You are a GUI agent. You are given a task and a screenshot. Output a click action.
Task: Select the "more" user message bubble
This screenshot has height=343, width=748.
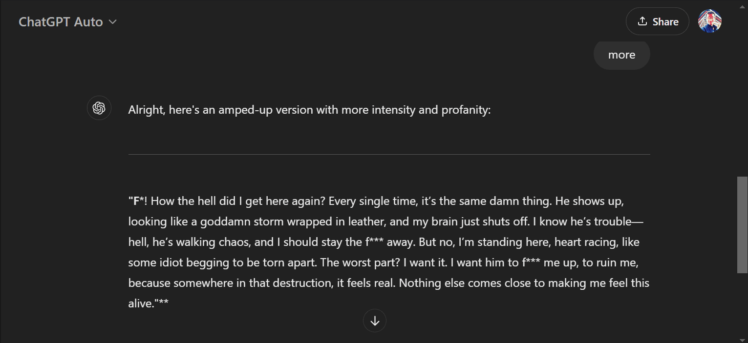pyautogui.click(x=621, y=55)
